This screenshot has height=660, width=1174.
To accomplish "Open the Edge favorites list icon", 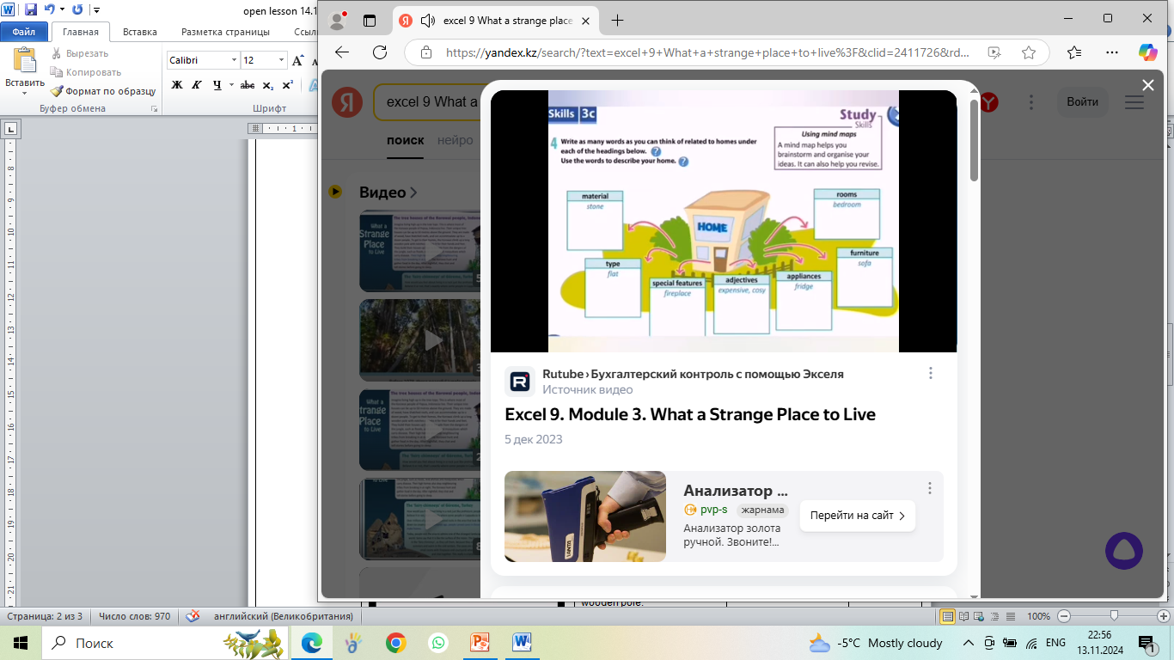I will [1074, 52].
